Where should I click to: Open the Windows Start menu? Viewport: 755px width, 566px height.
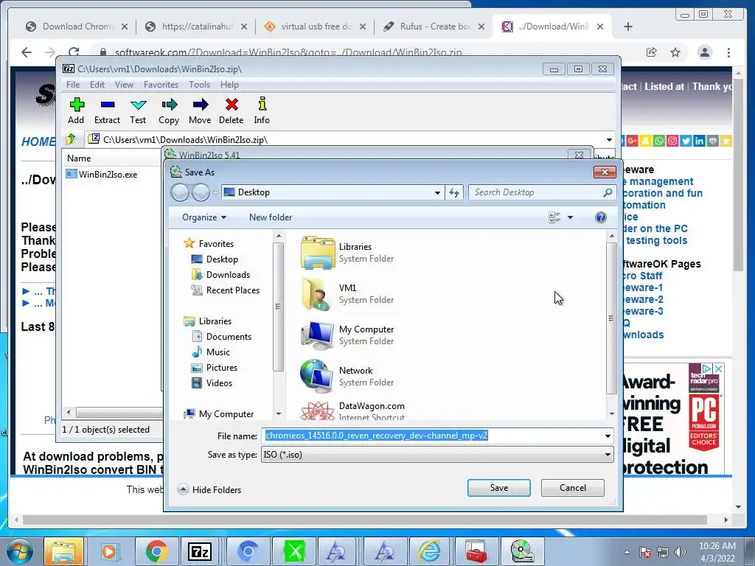(x=20, y=551)
